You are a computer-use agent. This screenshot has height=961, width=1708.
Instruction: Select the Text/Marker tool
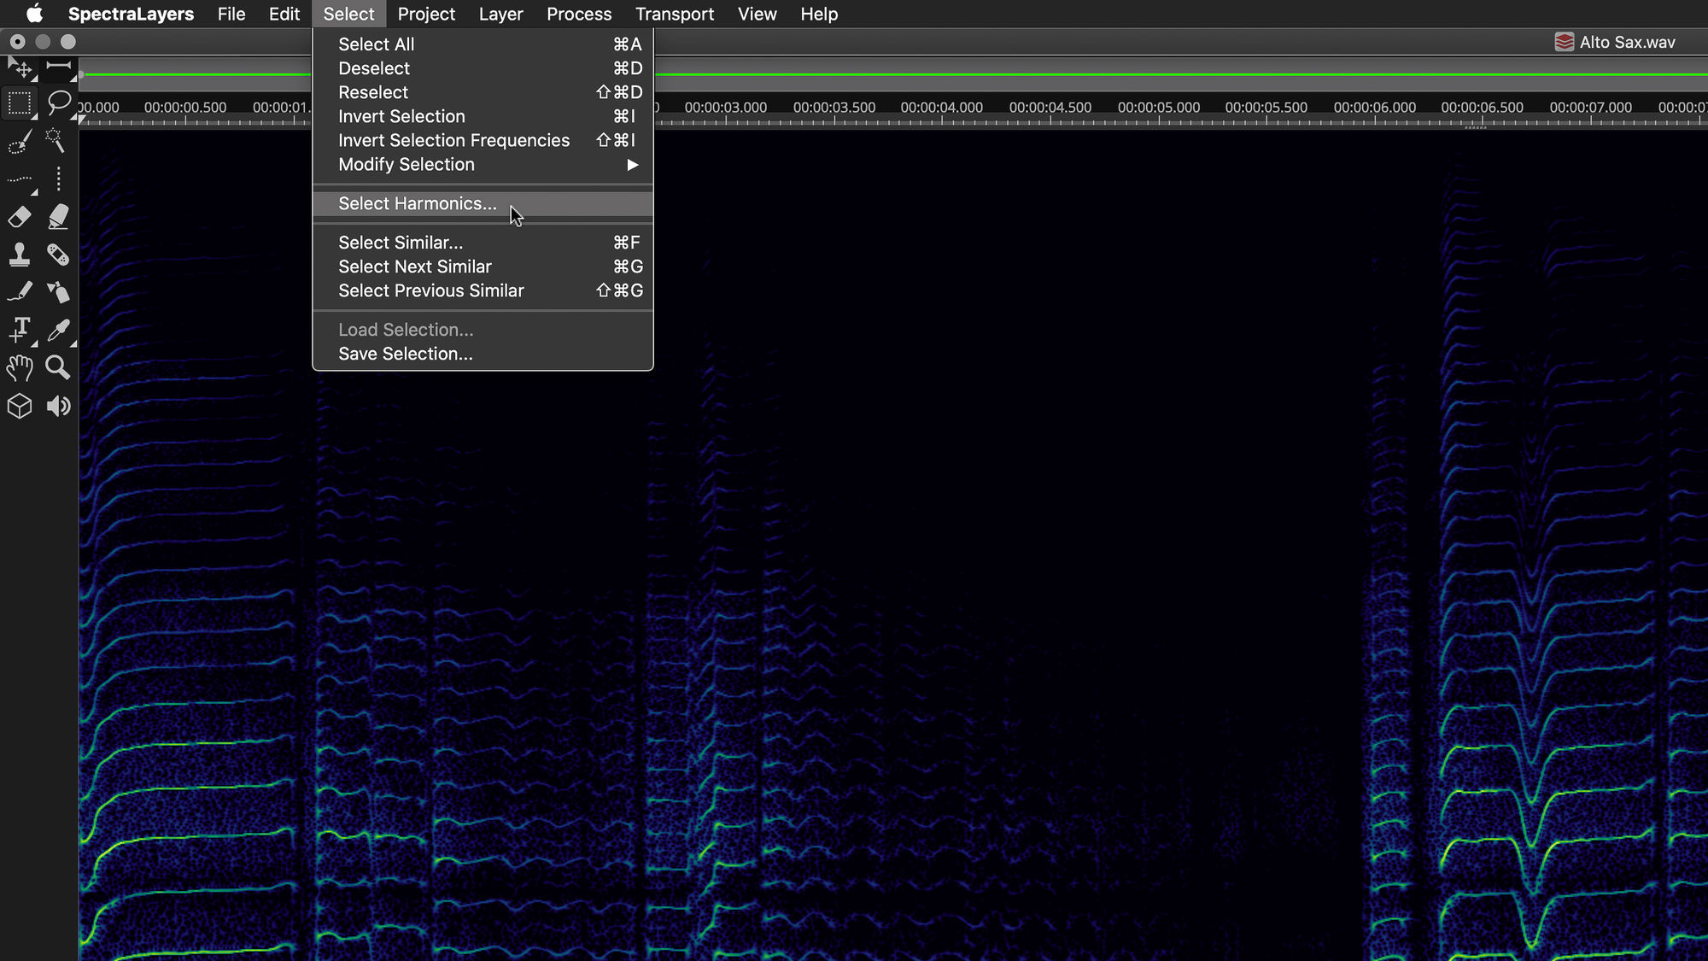tap(20, 330)
